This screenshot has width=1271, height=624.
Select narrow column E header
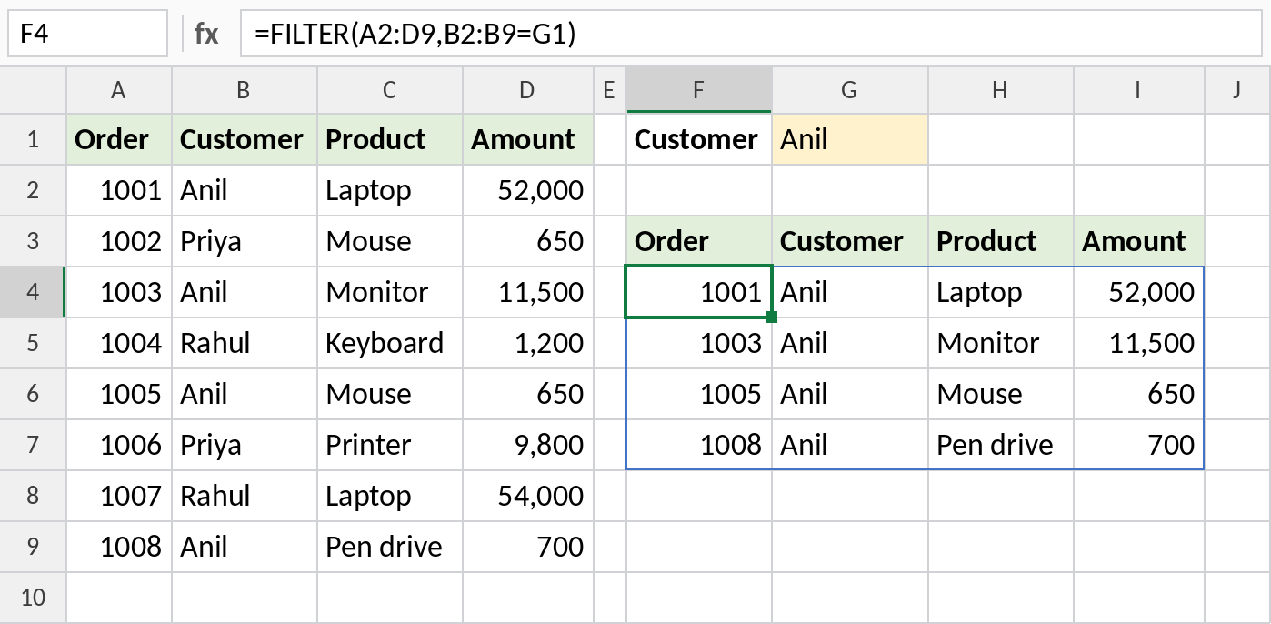click(x=610, y=89)
